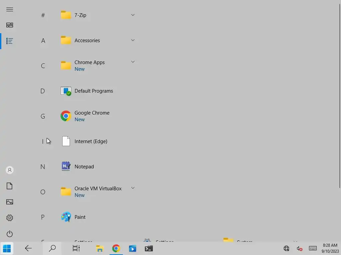Open the touch keyboard tray icon

pos(313,248)
